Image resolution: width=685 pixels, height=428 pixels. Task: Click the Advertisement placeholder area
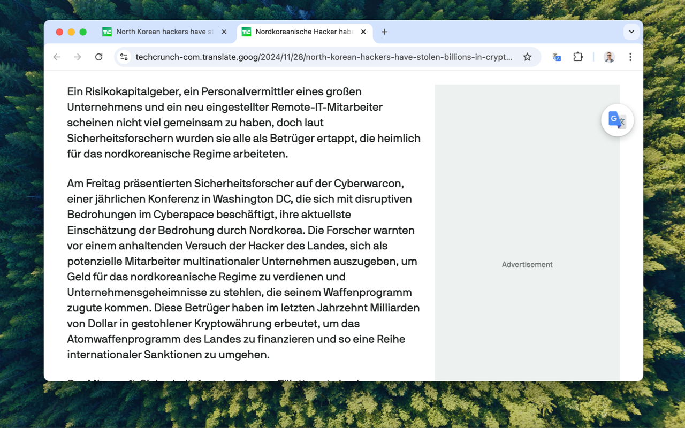527,264
